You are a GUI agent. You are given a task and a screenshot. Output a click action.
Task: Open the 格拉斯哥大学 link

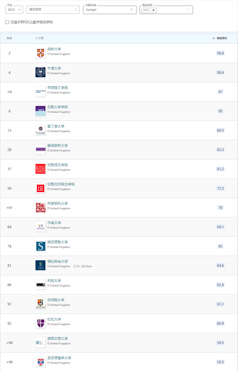[x=58, y=261]
